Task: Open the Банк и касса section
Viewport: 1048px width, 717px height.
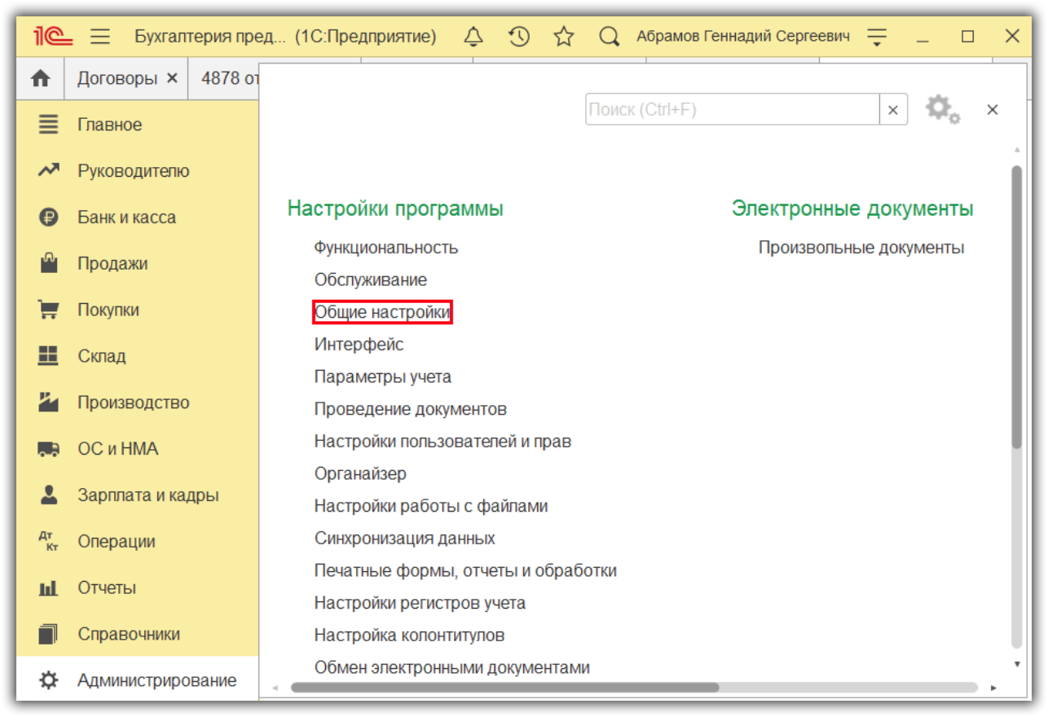Action: coord(126,218)
